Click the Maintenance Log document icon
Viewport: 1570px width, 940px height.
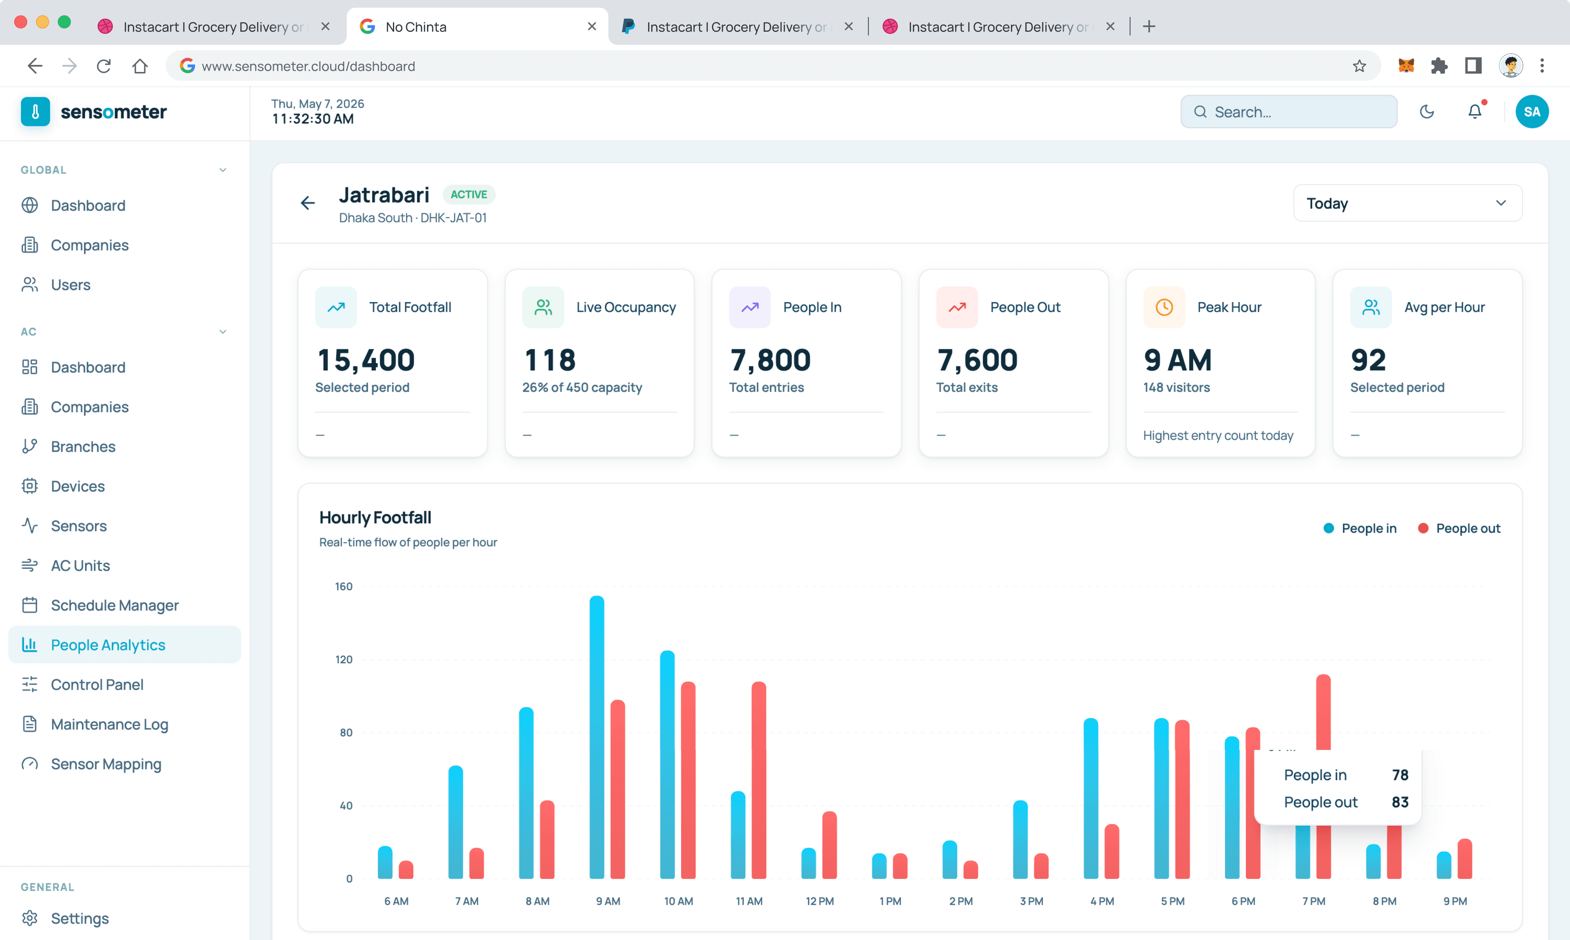(30, 724)
